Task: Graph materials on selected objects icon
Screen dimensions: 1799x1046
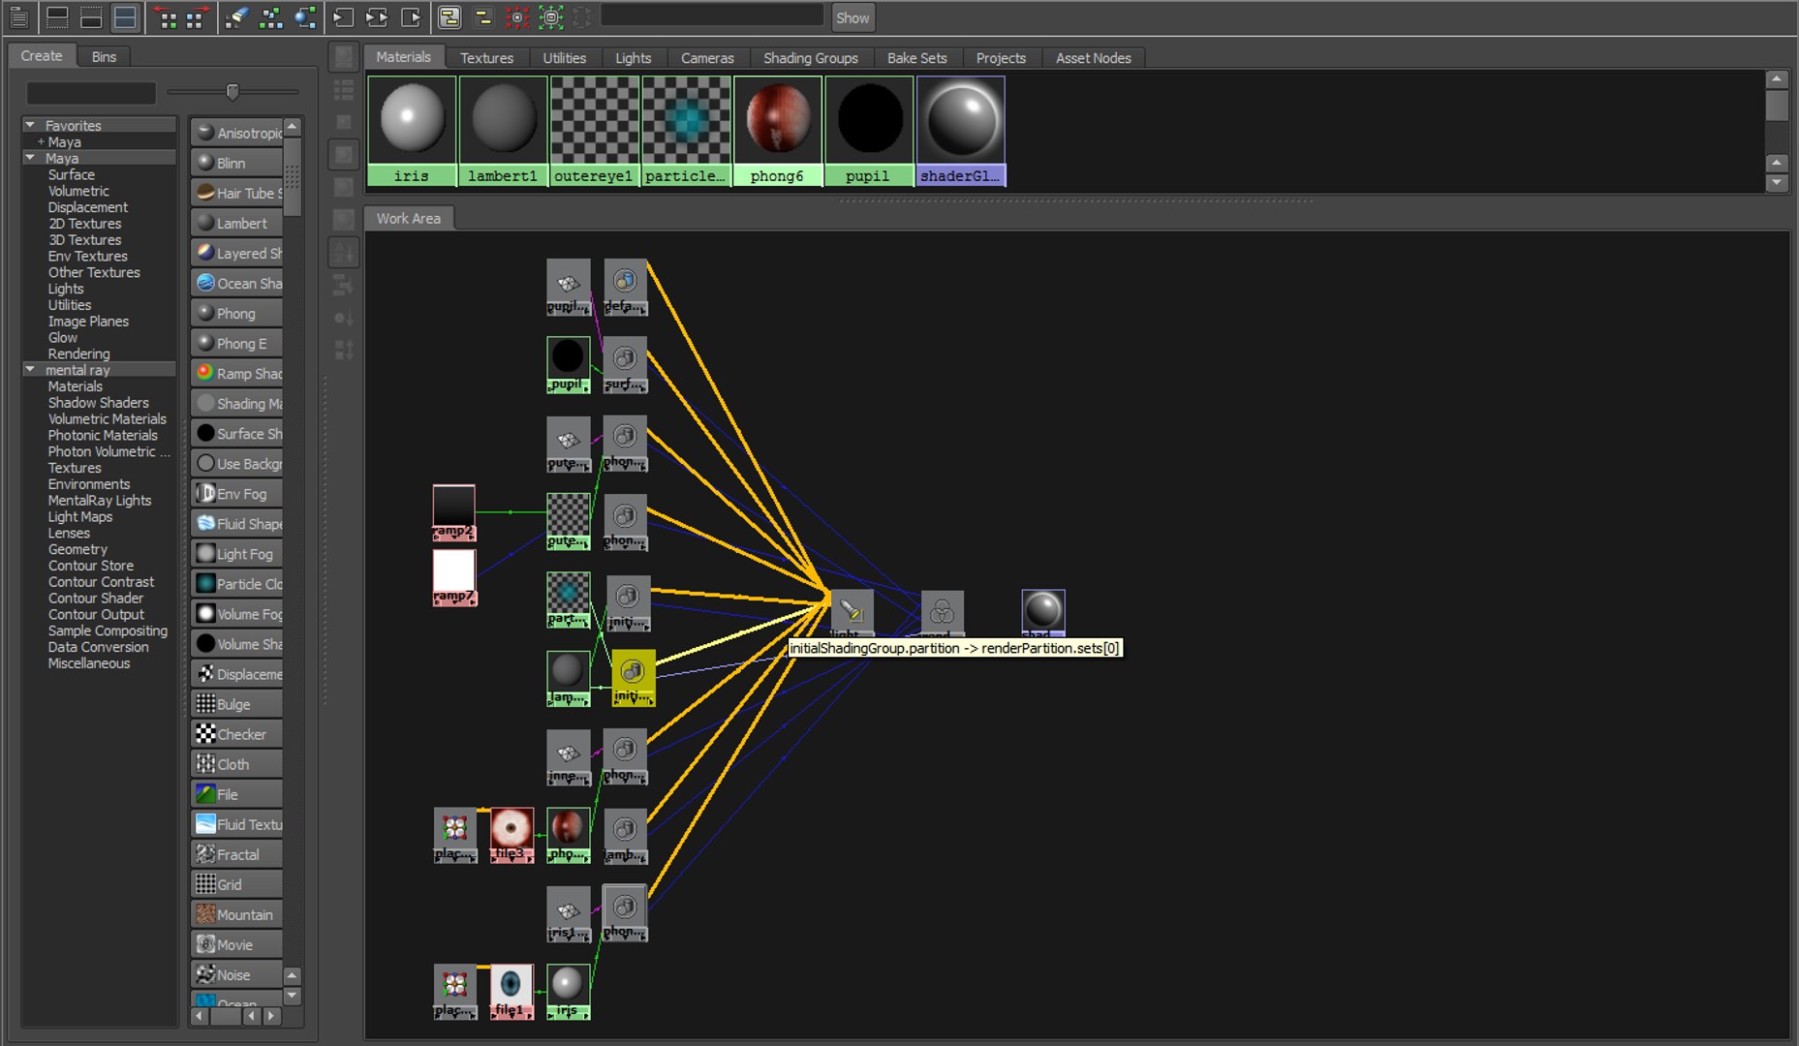Action: pyautogui.click(x=305, y=17)
